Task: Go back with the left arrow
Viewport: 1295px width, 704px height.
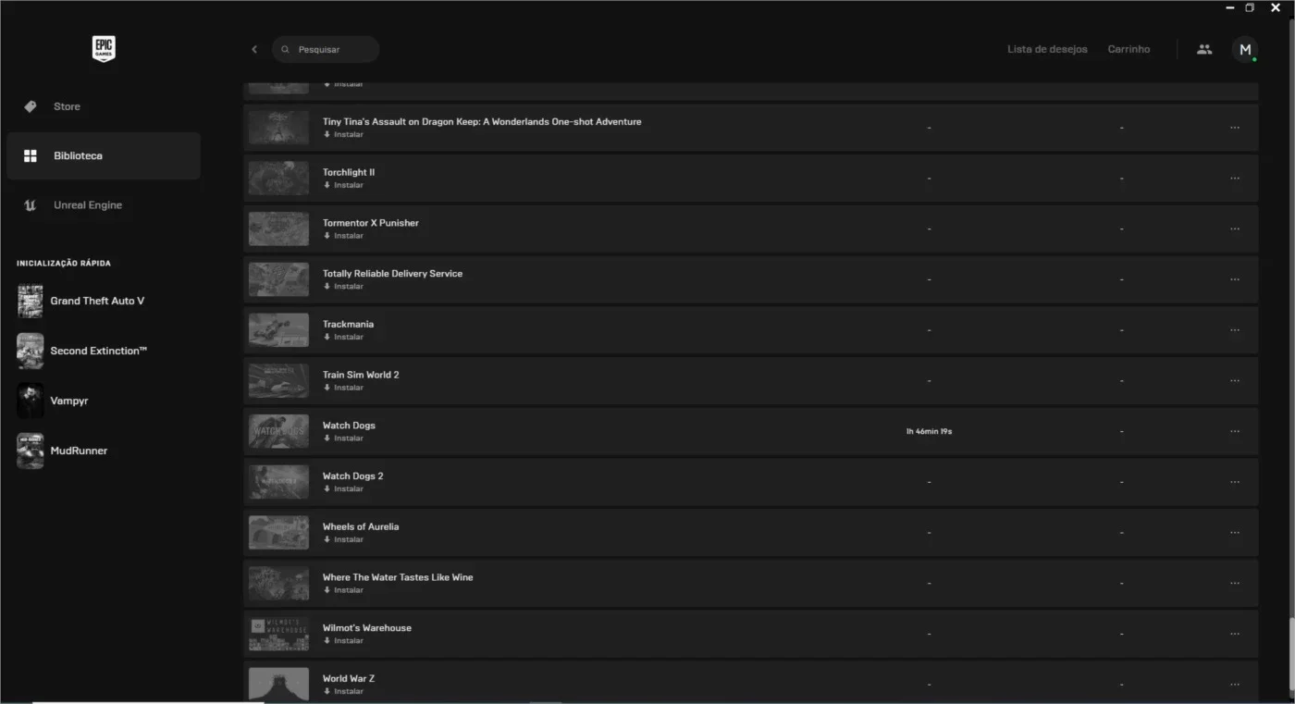Action: pos(254,49)
